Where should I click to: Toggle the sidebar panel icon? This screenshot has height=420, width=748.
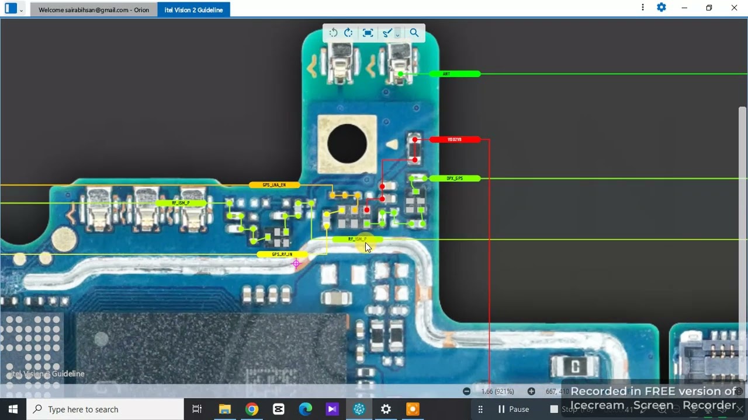(11, 8)
